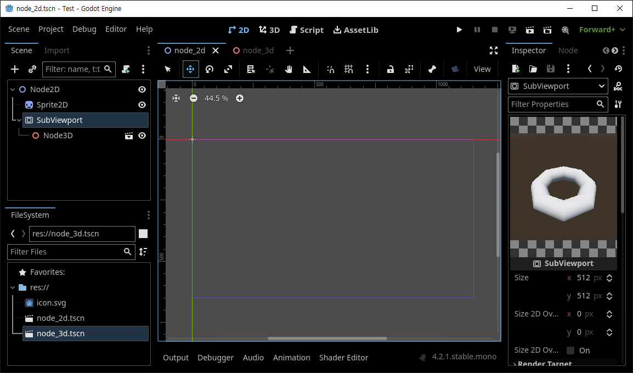Toggle distraction-free mode
Screen dimensions: 633x373
click(x=493, y=50)
